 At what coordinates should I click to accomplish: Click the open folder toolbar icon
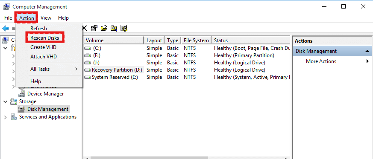[x=104, y=28]
